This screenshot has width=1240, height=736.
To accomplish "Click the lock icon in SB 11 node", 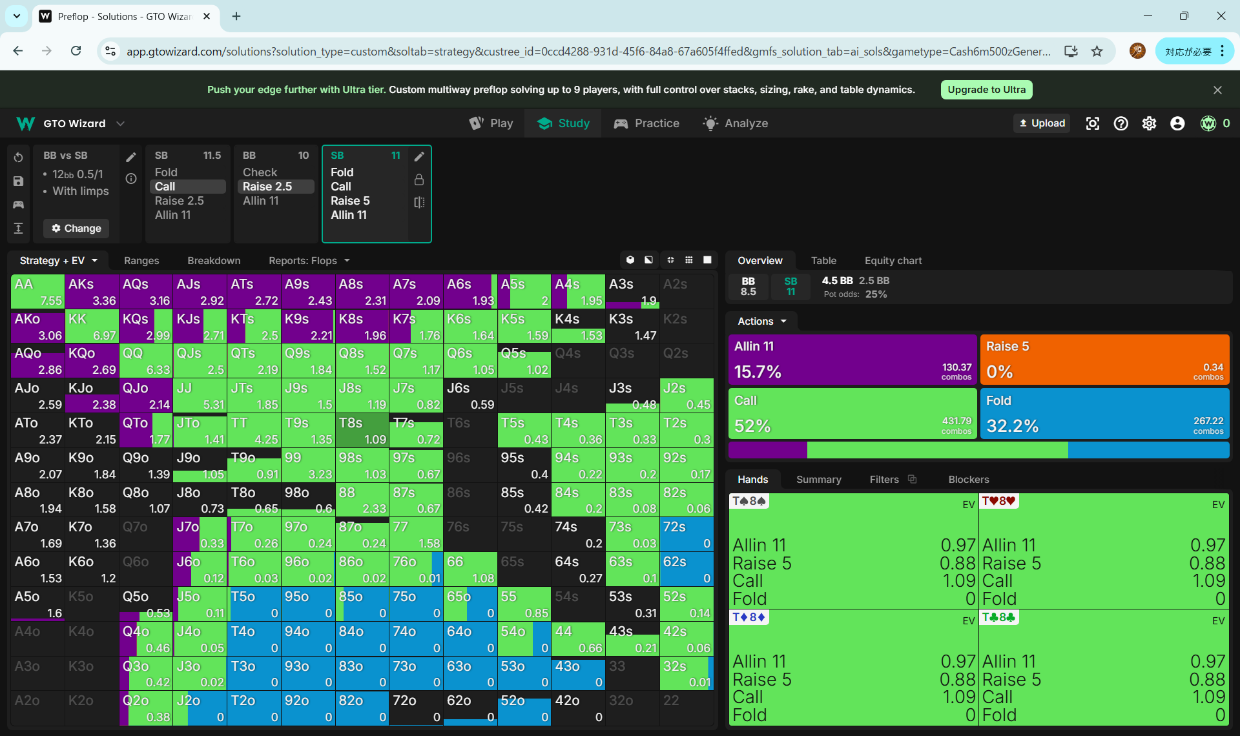I will pos(419,179).
